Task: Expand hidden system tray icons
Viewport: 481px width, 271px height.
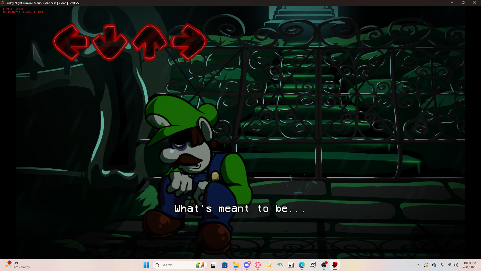Action: pos(418,265)
